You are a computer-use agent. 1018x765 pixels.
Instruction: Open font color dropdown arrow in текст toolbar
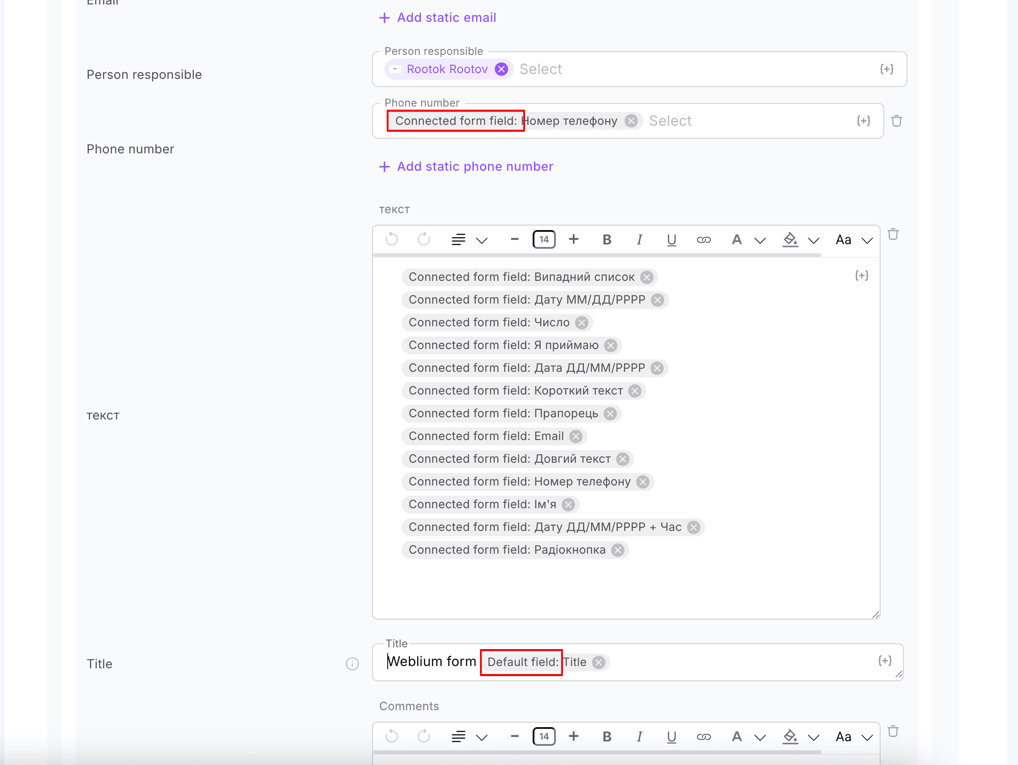760,240
